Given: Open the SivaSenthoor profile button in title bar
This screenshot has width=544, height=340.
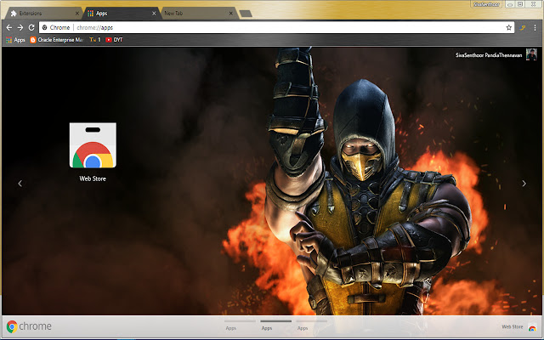Looking at the screenshot, I should pyautogui.click(x=486, y=4).
